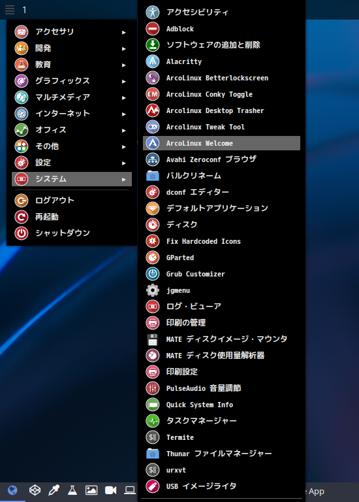
Task: Click the タスクマネージャー pulse icon
Action: [x=153, y=421]
